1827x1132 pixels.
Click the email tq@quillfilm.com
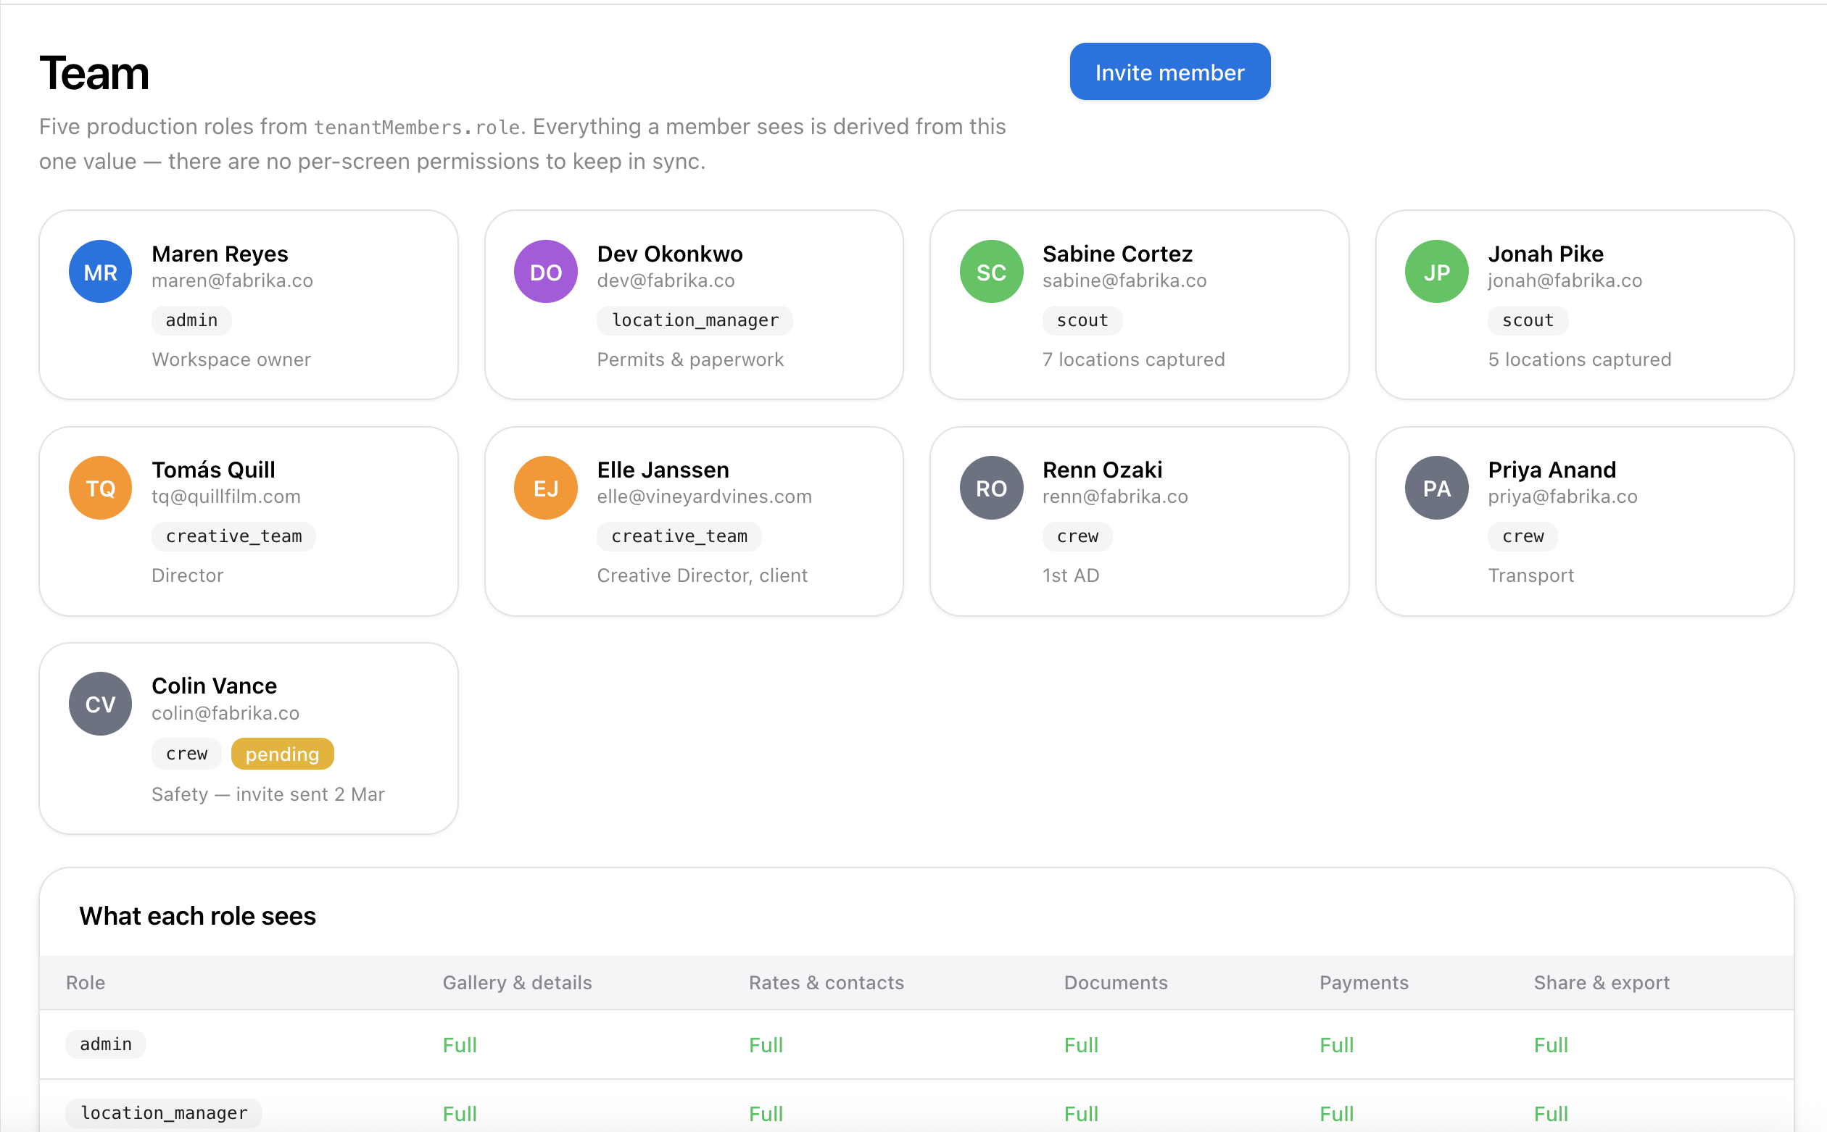[x=226, y=496]
